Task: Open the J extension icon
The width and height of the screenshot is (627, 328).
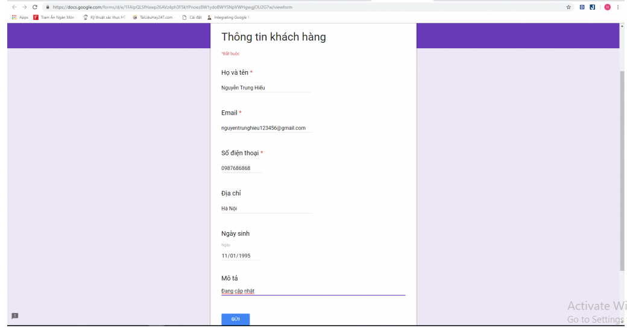Action: tap(593, 7)
